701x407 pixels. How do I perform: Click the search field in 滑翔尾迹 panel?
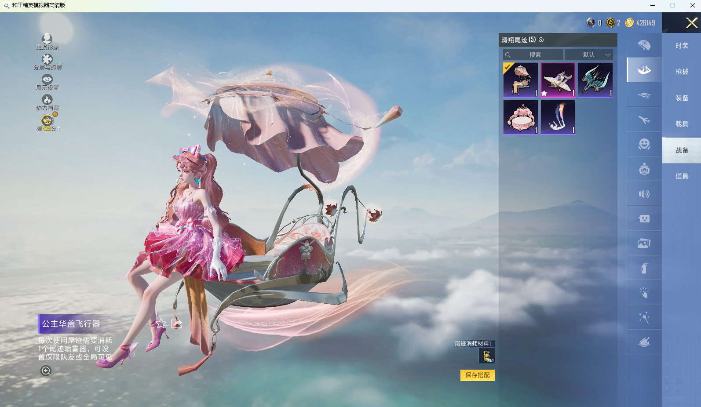point(533,55)
